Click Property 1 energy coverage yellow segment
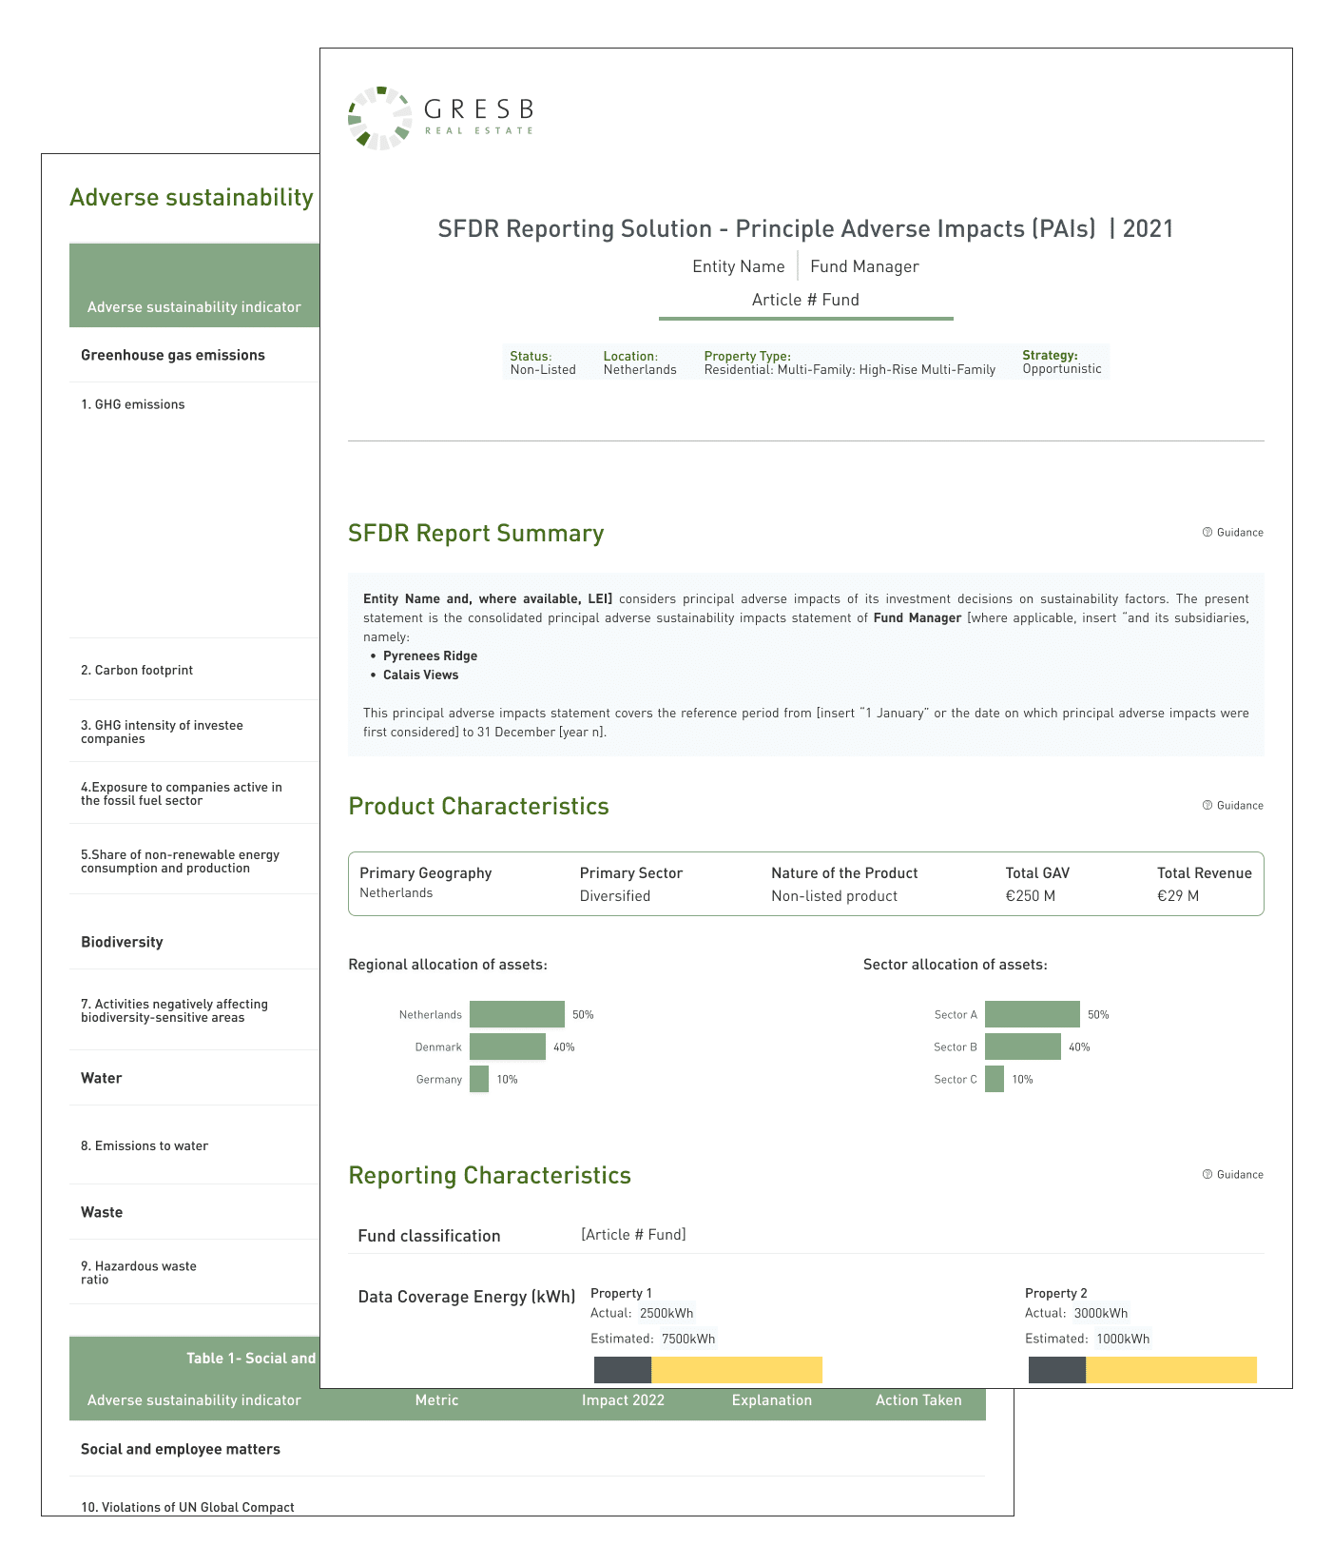This screenshot has width=1333, height=1565. click(737, 1370)
